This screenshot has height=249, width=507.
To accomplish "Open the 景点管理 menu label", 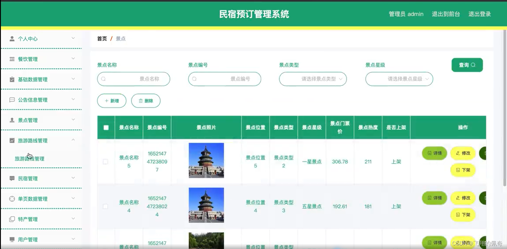I will (x=28, y=120).
